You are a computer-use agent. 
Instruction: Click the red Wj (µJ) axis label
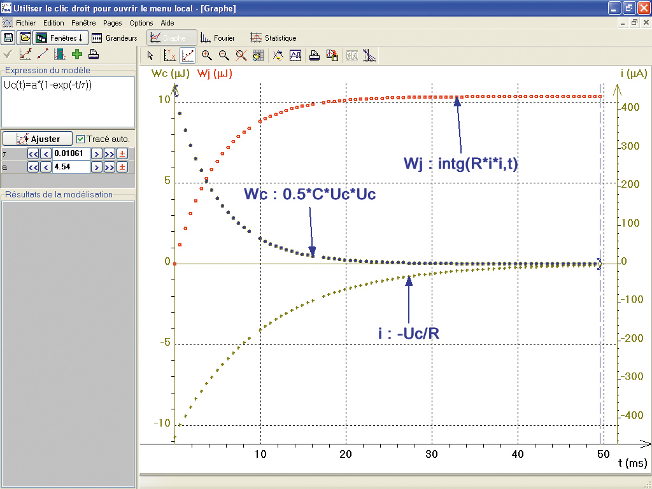tap(215, 74)
